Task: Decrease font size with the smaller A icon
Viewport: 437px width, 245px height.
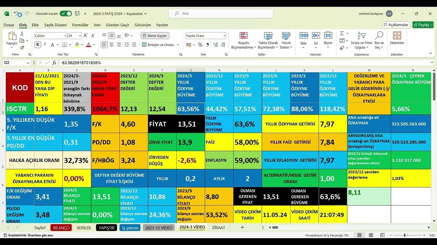Action: (x=93, y=35)
